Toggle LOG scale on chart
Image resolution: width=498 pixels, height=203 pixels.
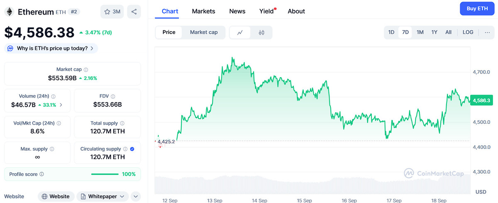[468, 32]
